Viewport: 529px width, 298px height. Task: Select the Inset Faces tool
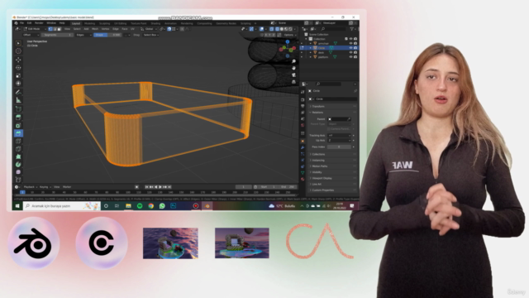coord(18,125)
